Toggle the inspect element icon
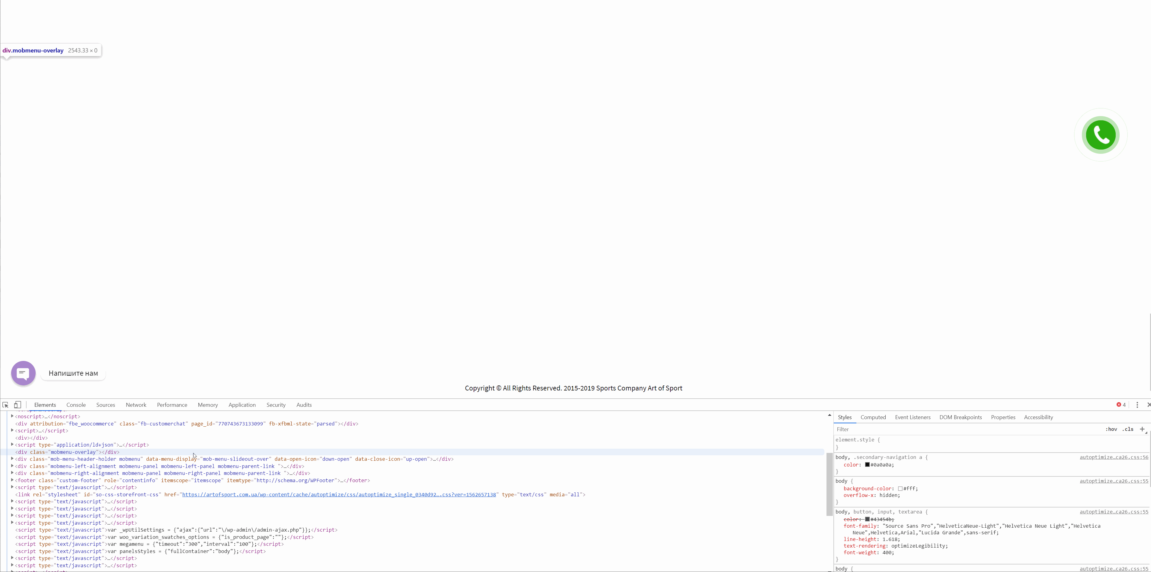This screenshot has width=1151, height=572. pyautogui.click(x=5, y=405)
